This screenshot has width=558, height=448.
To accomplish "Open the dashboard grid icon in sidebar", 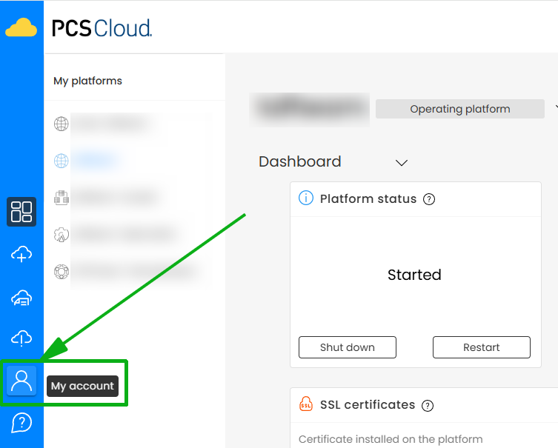I will click(x=21, y=212).
